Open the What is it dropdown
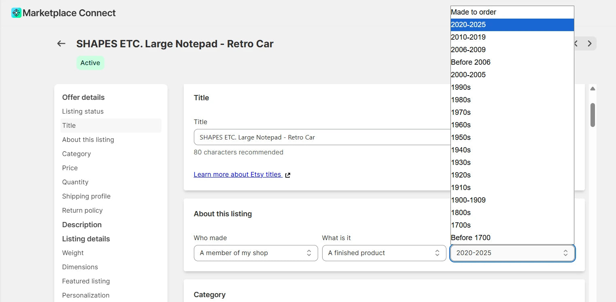Viewport: 616px width, 302px height. tap(384, 253)
